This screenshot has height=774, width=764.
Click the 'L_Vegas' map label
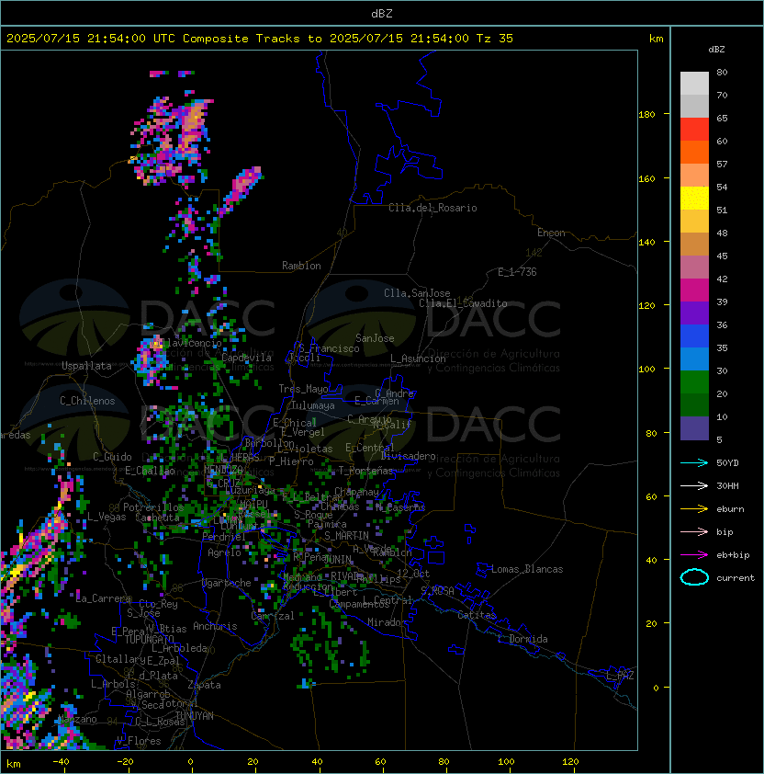point(107,517)
